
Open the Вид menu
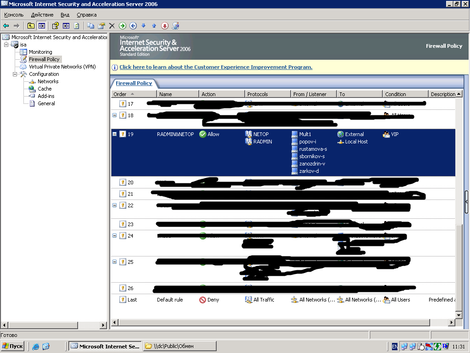(x=65, y=15)
